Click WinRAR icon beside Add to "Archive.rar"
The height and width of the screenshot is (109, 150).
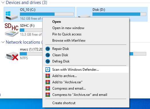(x=48, y=82)
